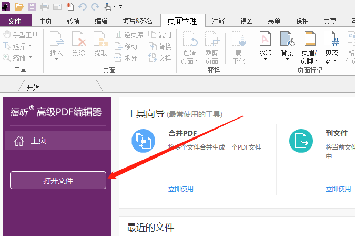
Task: Open the 文件 menu tab
Action: tap(15, 21)
